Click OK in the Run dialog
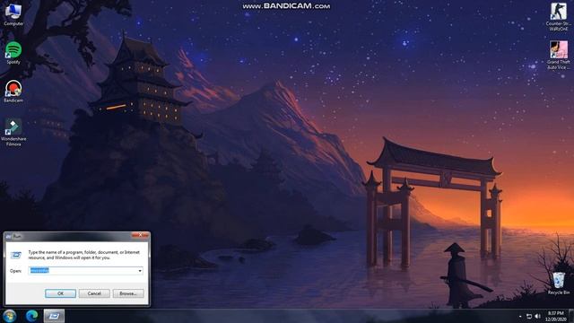Screen dimensions: 574x323 [x=60, y=293]
